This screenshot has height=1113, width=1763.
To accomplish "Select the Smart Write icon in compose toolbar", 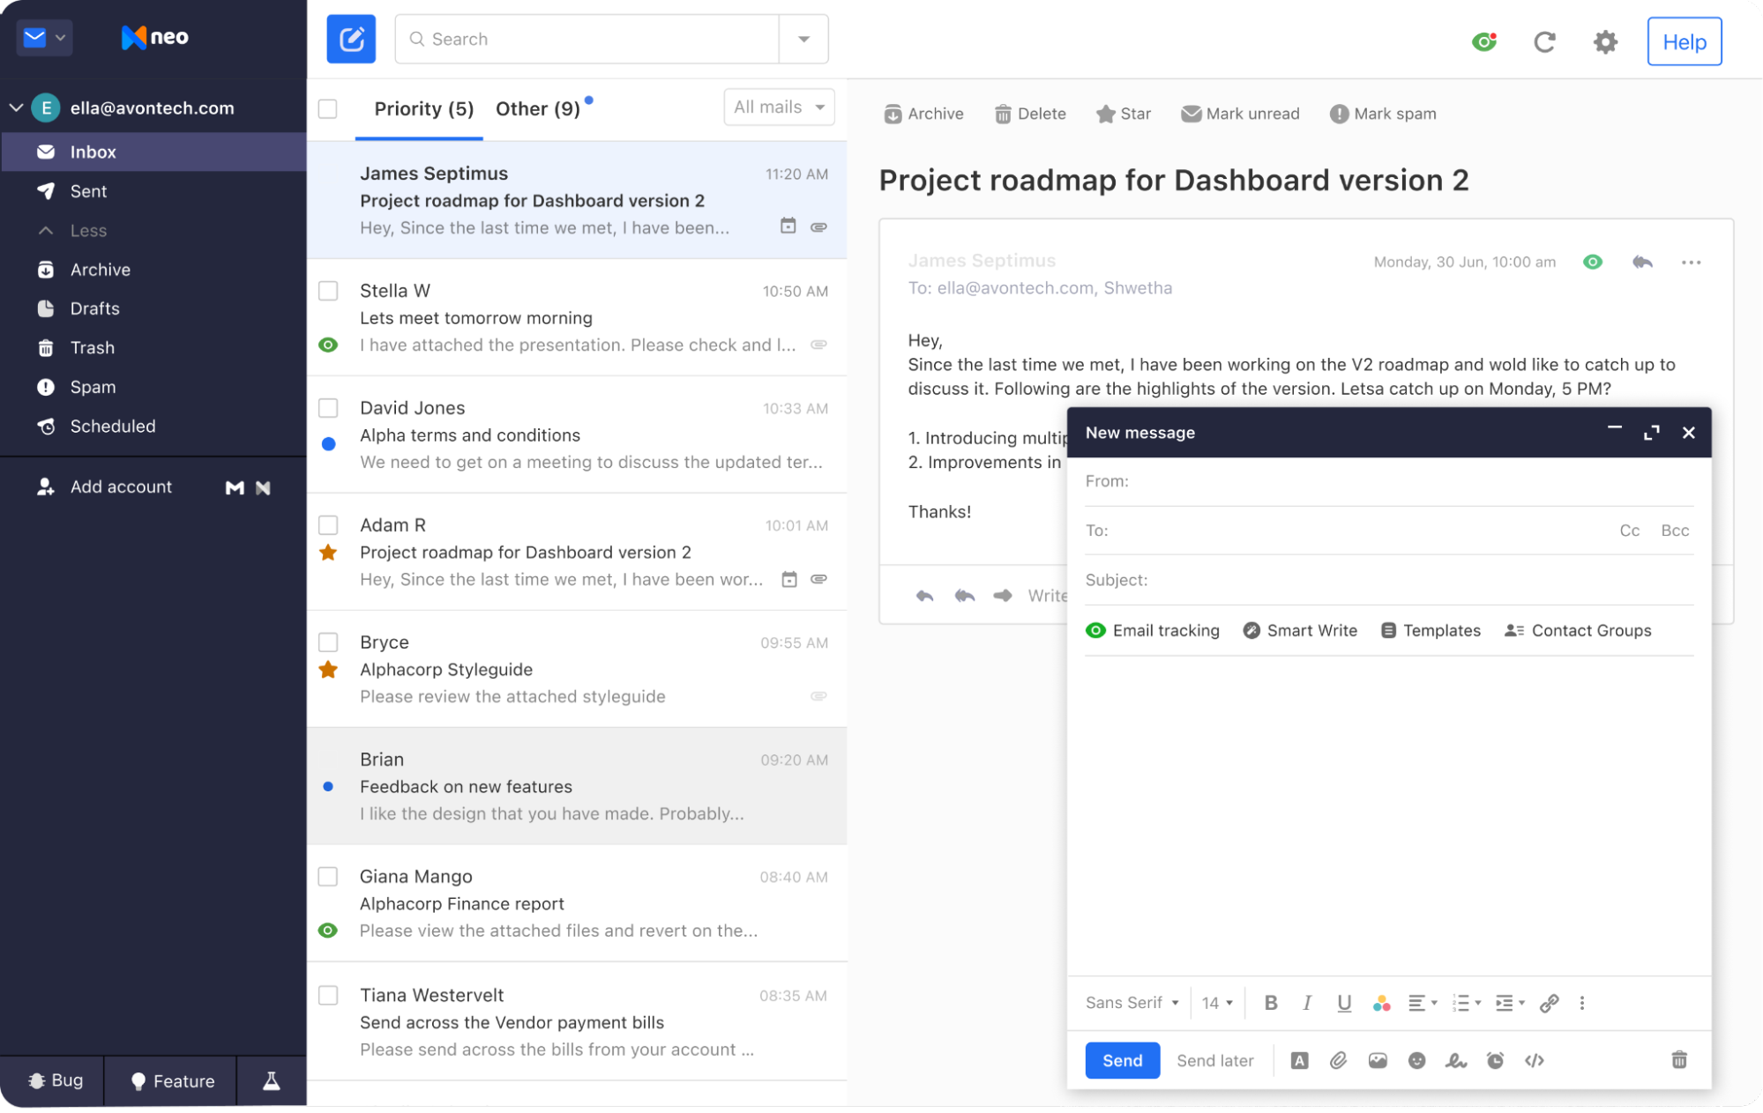I will pyautogui.click(x=1298, y=630).
